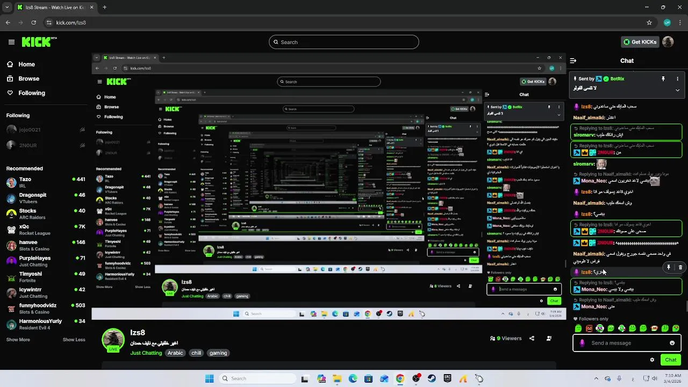
Task: Reload the kick.com page
Action: pyautogui.click(x=33, y=23)
